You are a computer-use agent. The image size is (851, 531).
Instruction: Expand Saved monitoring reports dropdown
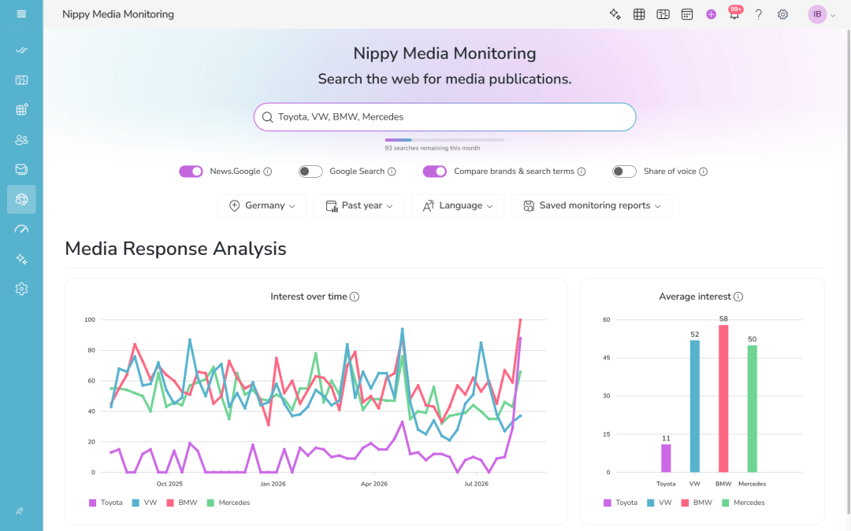coord(592,206)
